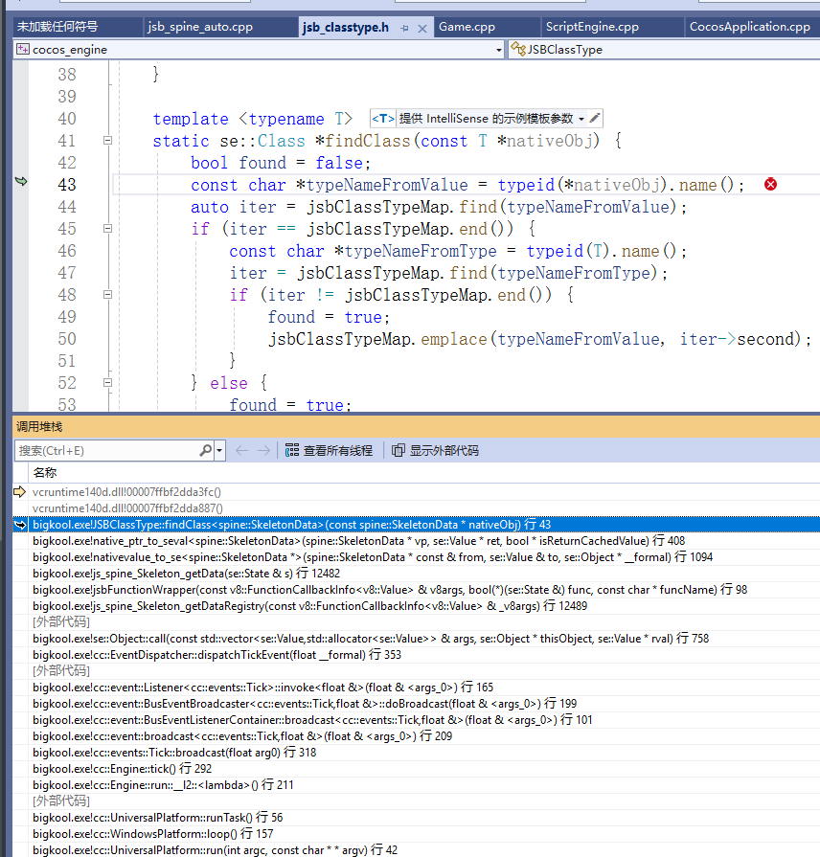The image size is (820, 857).
Task: Select Engine::run lambda frame line 211
Action: pyautogui.click(x=424, y=785)
